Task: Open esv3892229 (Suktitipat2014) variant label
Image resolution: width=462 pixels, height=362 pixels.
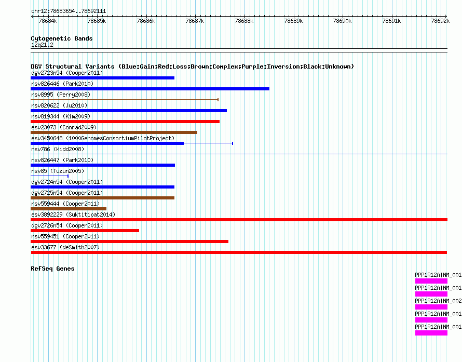Action: tap(73, 214)
